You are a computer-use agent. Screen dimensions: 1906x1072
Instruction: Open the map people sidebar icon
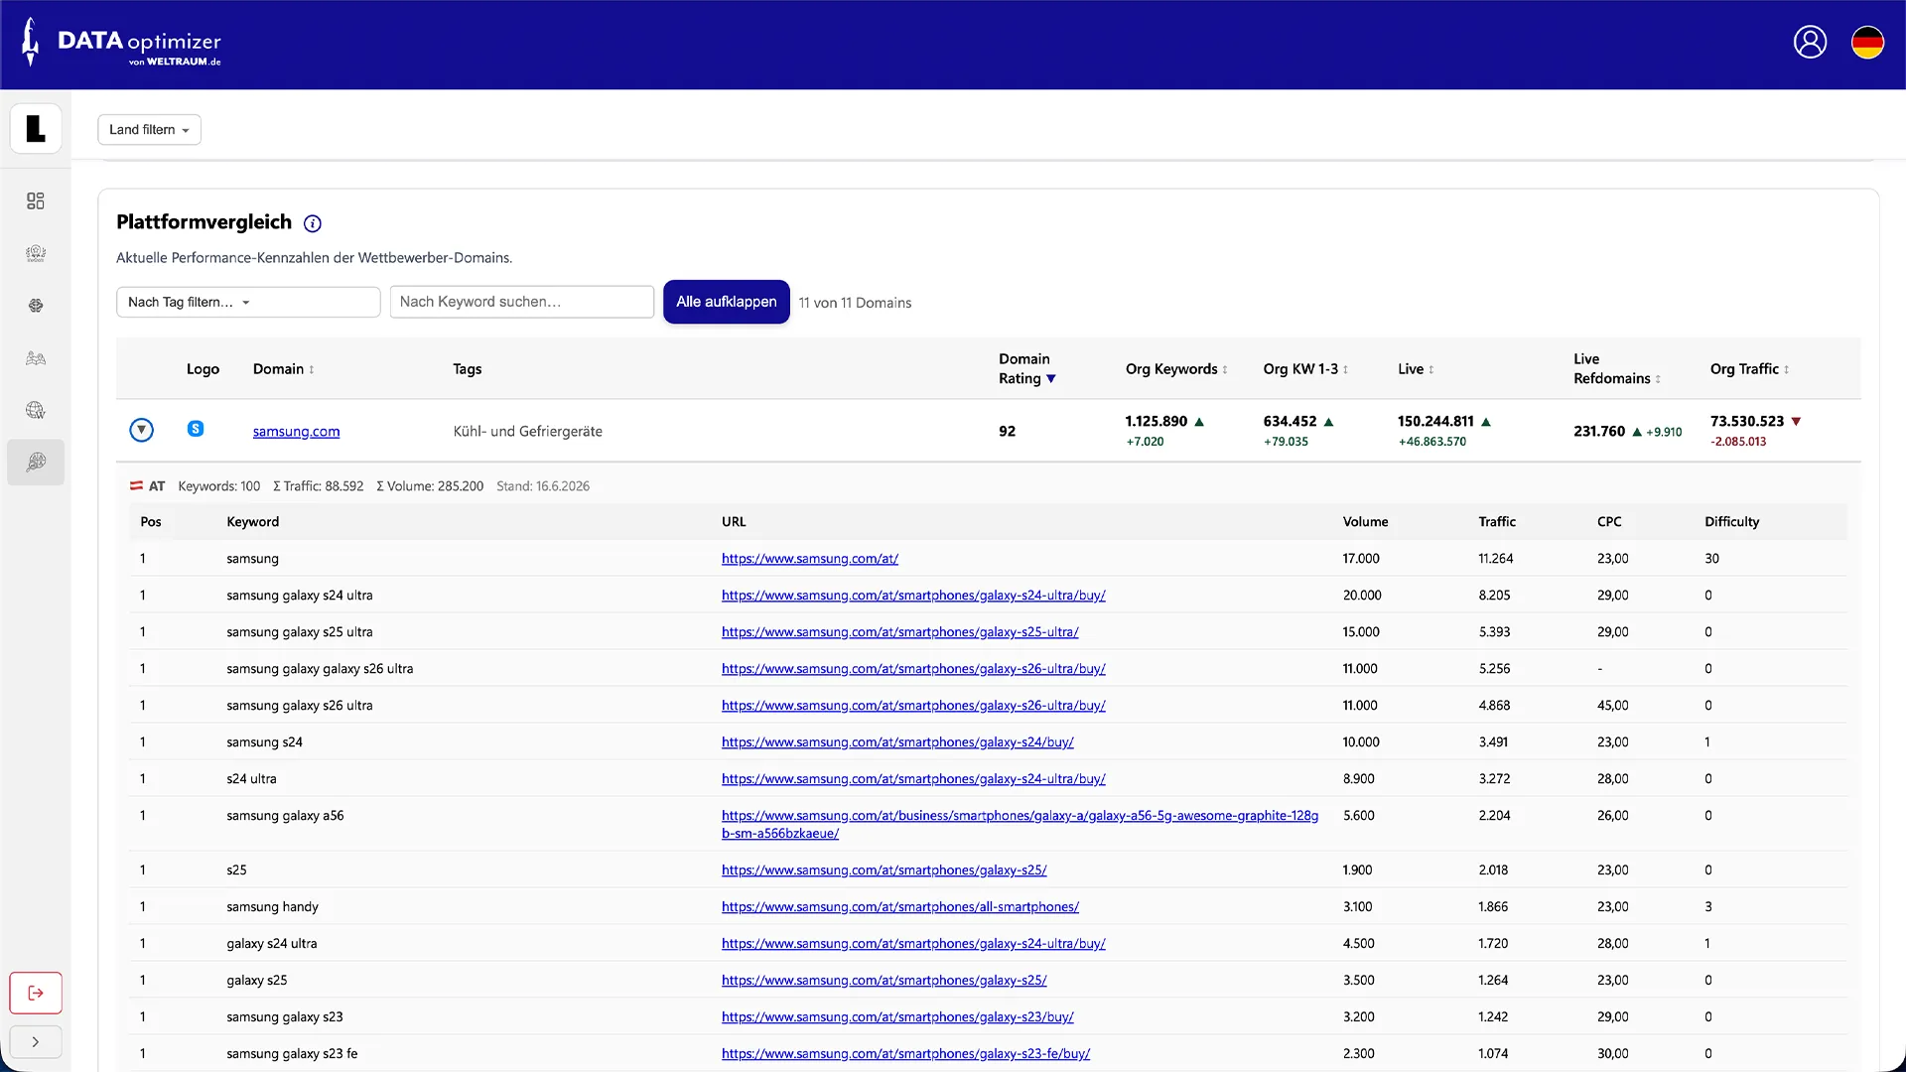(36, 358)
